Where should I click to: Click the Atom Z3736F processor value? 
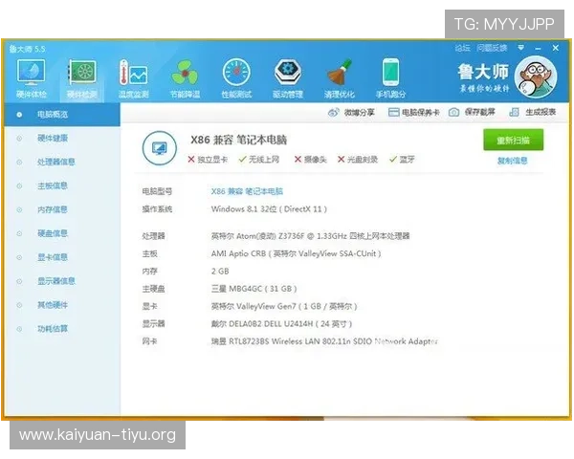pyautogui.click(x=310, y=236)
